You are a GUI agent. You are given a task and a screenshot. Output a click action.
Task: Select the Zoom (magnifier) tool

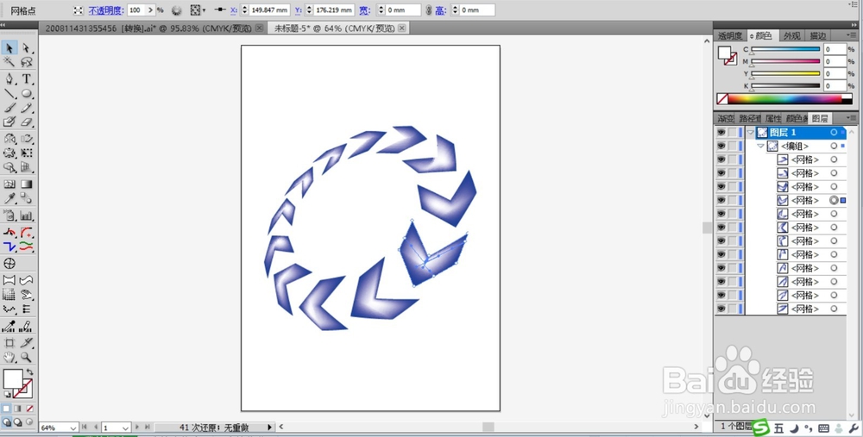click(27, 357)
